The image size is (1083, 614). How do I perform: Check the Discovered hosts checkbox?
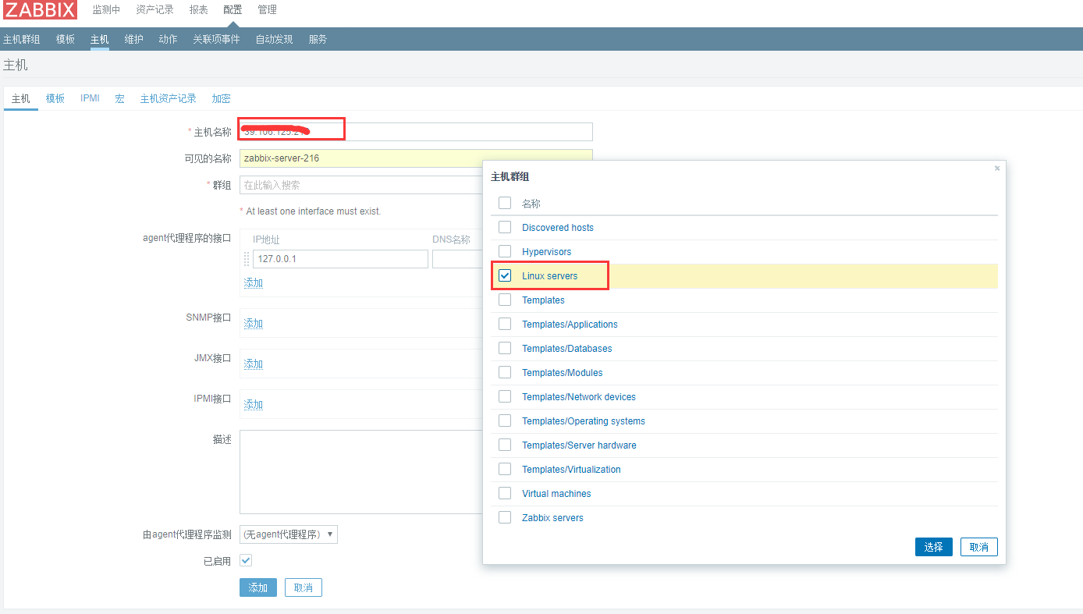(505, 227)
